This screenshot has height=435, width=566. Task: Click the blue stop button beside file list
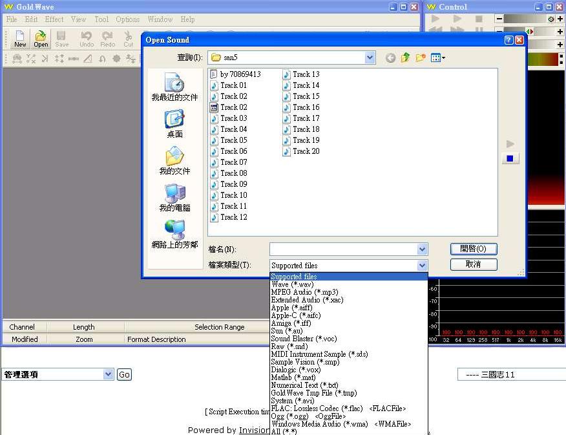(x=510, y=158)
